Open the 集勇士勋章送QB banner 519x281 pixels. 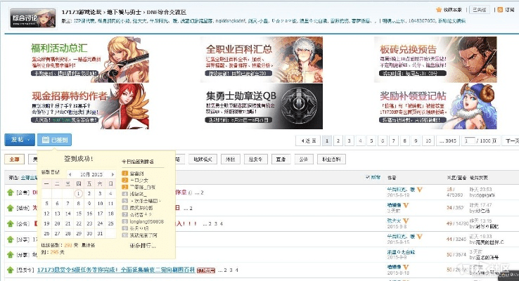pyautogui.click(x=262, y=106)
